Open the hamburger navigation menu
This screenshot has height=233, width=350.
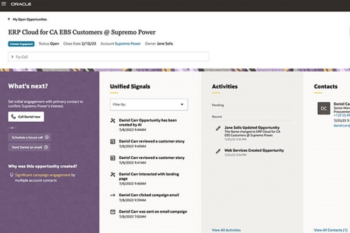(4, 4)
